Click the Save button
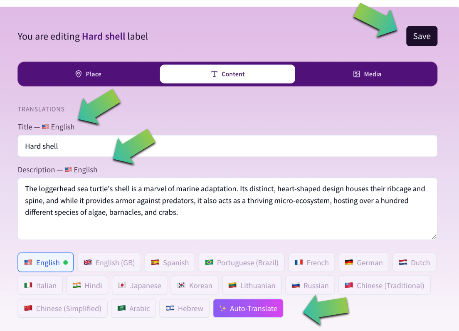Screen dimensions: 459x331 422,36
